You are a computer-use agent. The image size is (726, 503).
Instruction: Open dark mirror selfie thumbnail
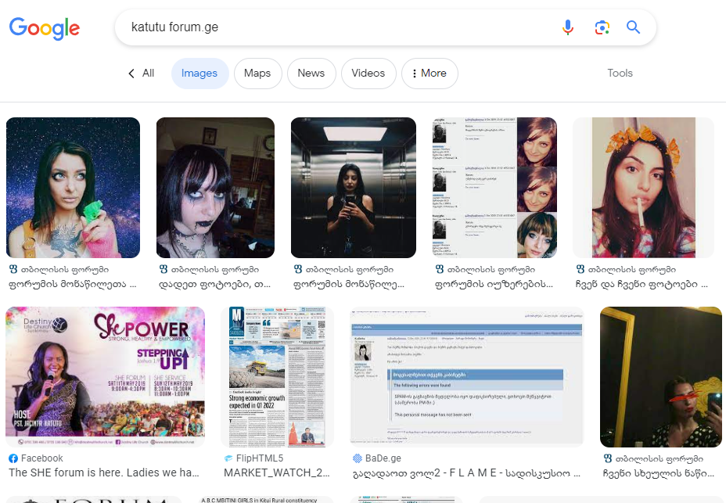click(x=661, y=377)
